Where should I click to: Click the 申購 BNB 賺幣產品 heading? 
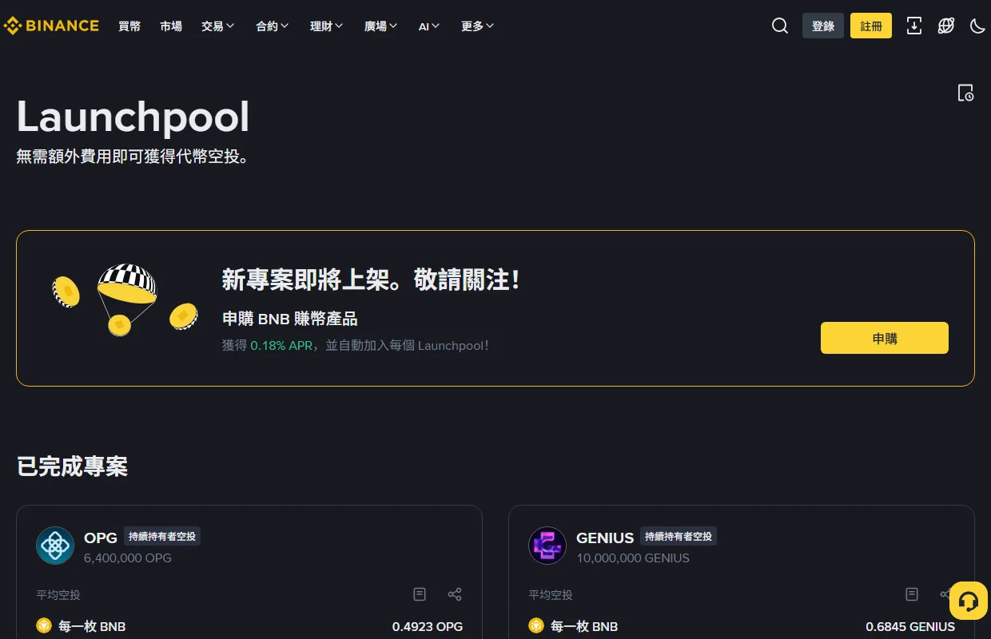tap(290, 319)
